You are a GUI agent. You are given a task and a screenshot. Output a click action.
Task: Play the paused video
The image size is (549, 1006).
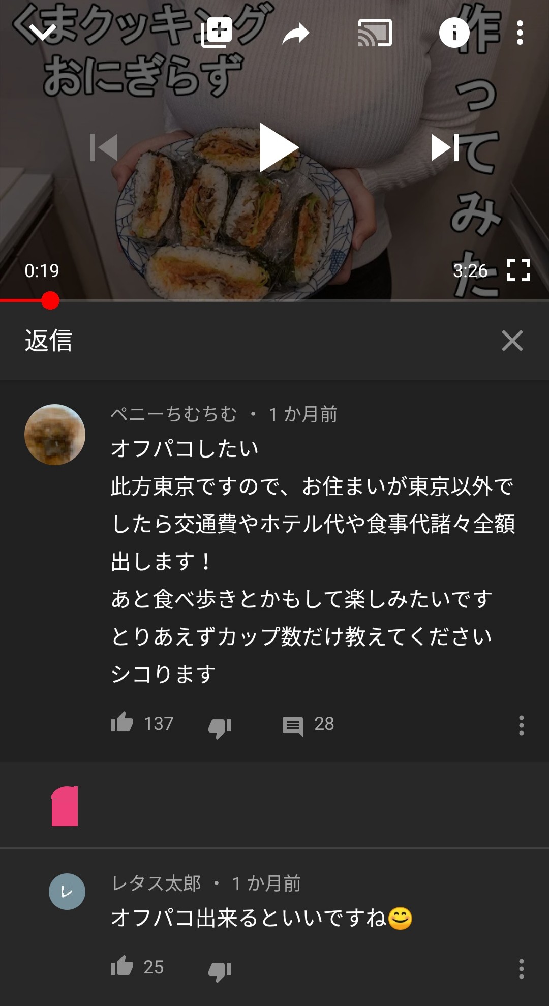coord(278,147)
